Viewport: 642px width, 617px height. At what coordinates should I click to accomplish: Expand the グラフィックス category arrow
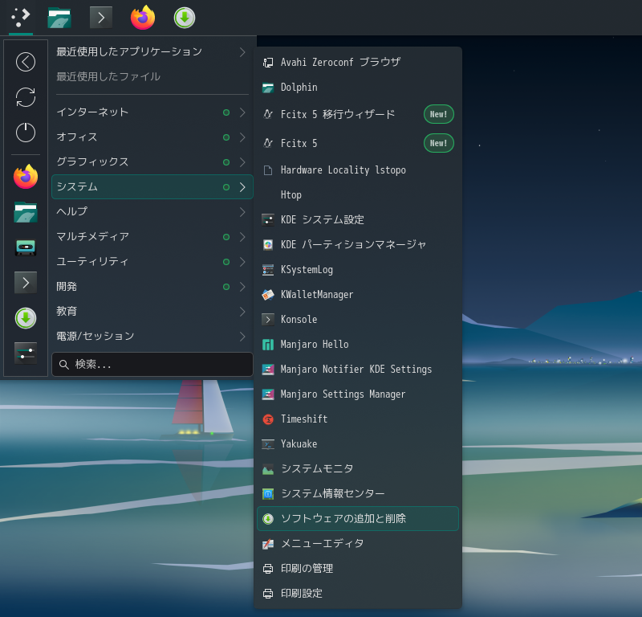click(x=242, y=162)
